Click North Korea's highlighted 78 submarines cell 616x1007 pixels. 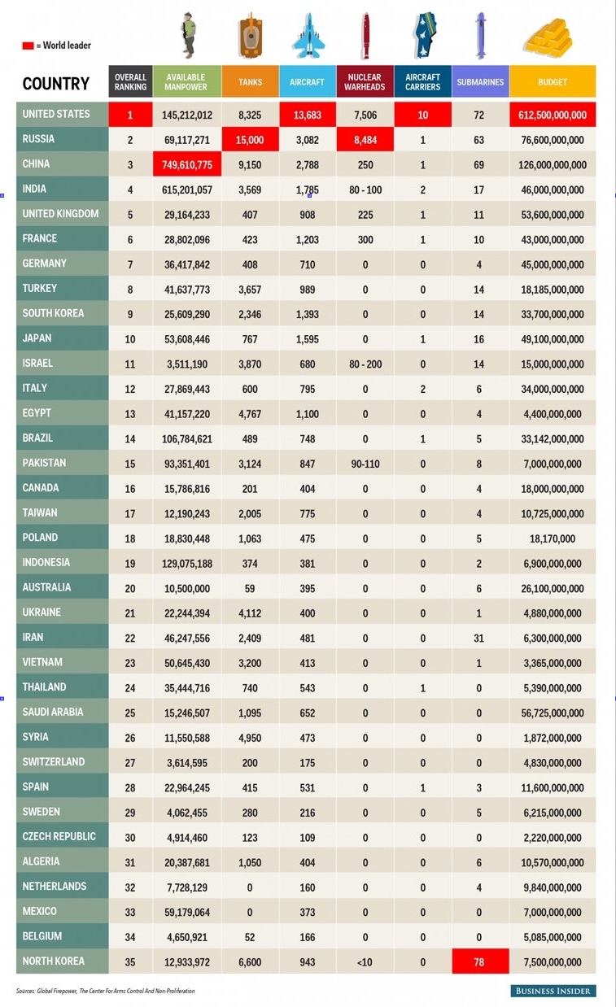tap(480, 961)
